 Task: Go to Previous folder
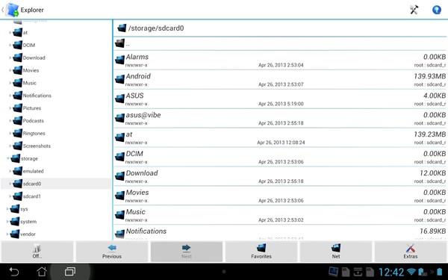pos(112,252)
